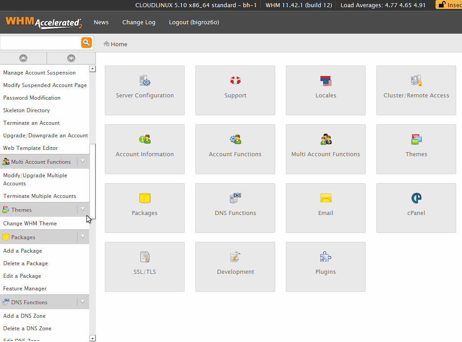Open Edit a Package link
Image resolution: width=462 pixels, height=342 pixels.
pos(22,276)
